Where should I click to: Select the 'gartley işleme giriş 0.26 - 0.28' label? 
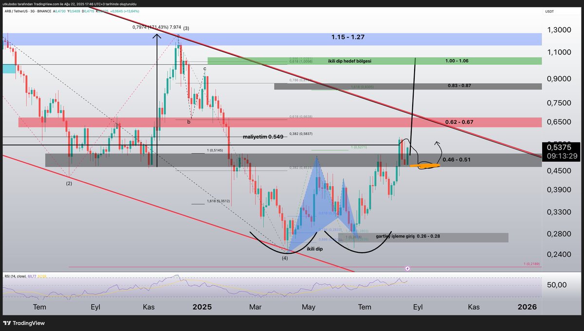point(408,236)
